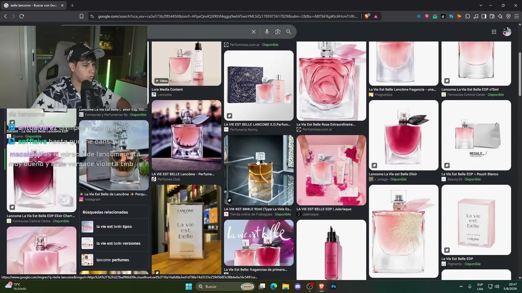Click the orange play-triangle extension icon
Viewport: 522px width, 293px height.
pyautogui.click(x=459, y=16)
